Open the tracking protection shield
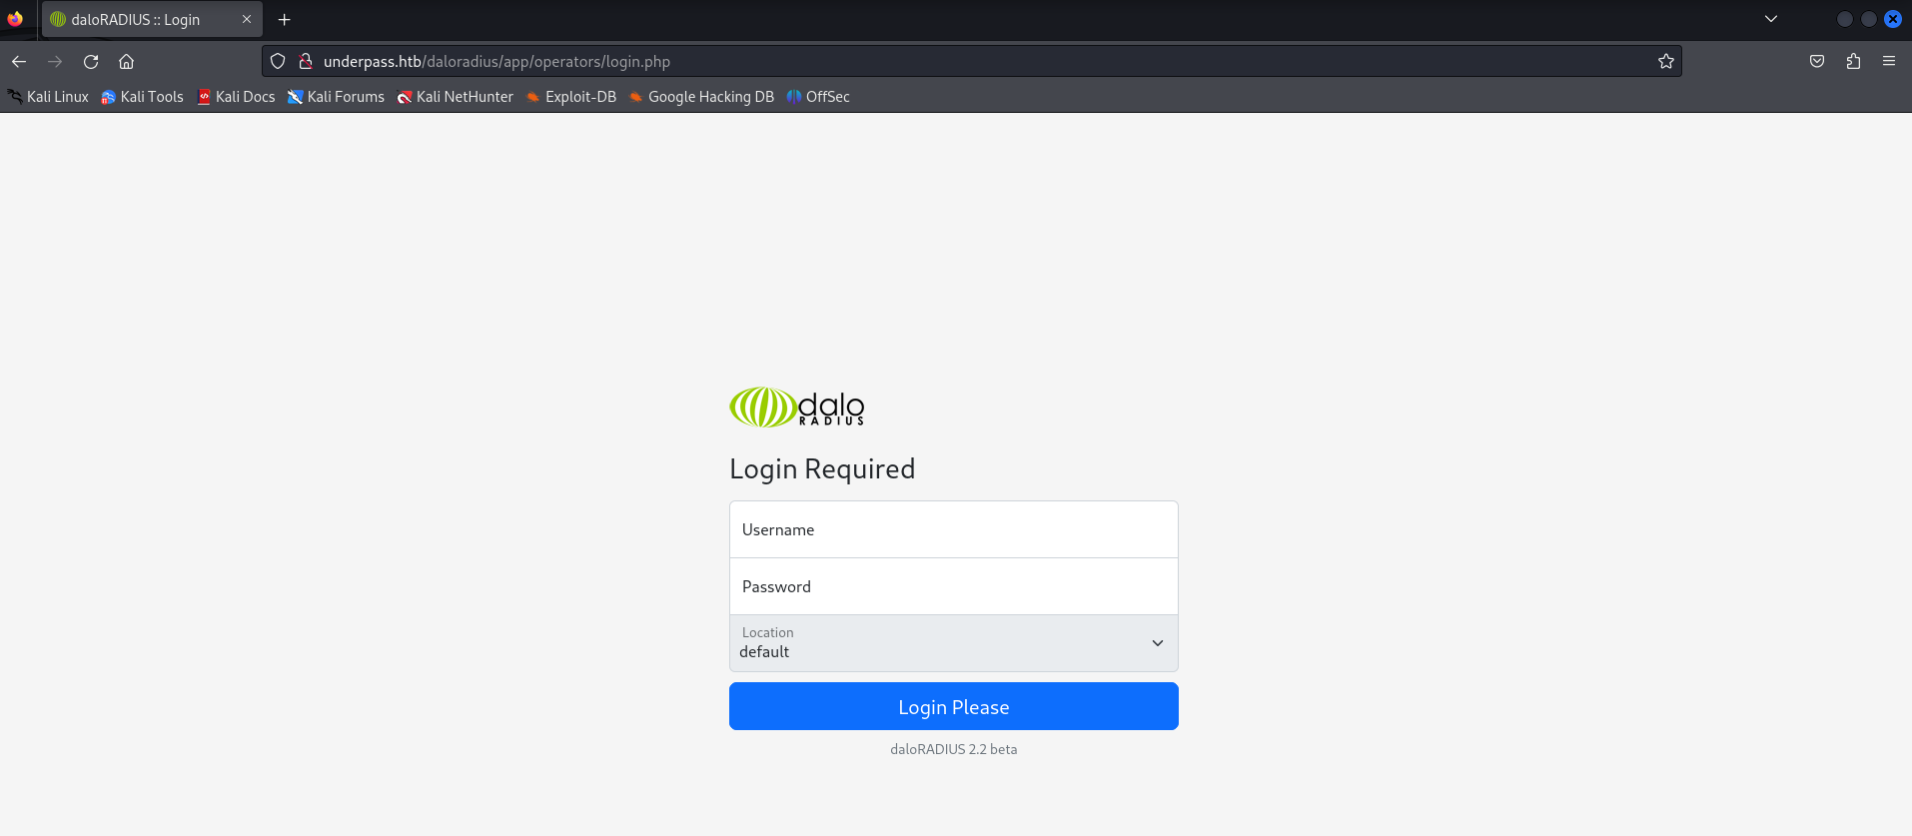The height and width of the screenshot is (836, 1912). (278, 62)
